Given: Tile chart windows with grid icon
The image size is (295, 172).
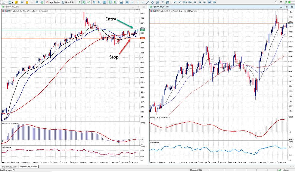Looking at the screenshot, I should pos(104,2).
